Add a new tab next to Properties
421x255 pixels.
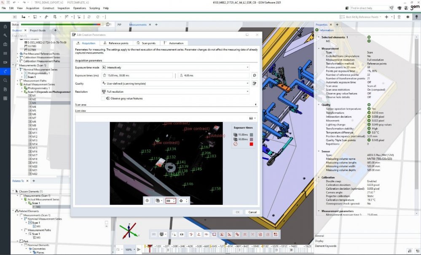point(337,24)
